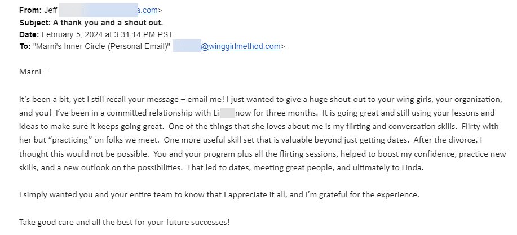The width and height of the screenshot is (517, 235).
Task: Click the sender's partially hidden .com email link
Action: (148, 11)
